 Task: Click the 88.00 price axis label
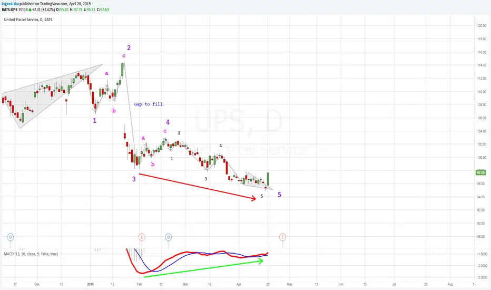pos(482,237)
